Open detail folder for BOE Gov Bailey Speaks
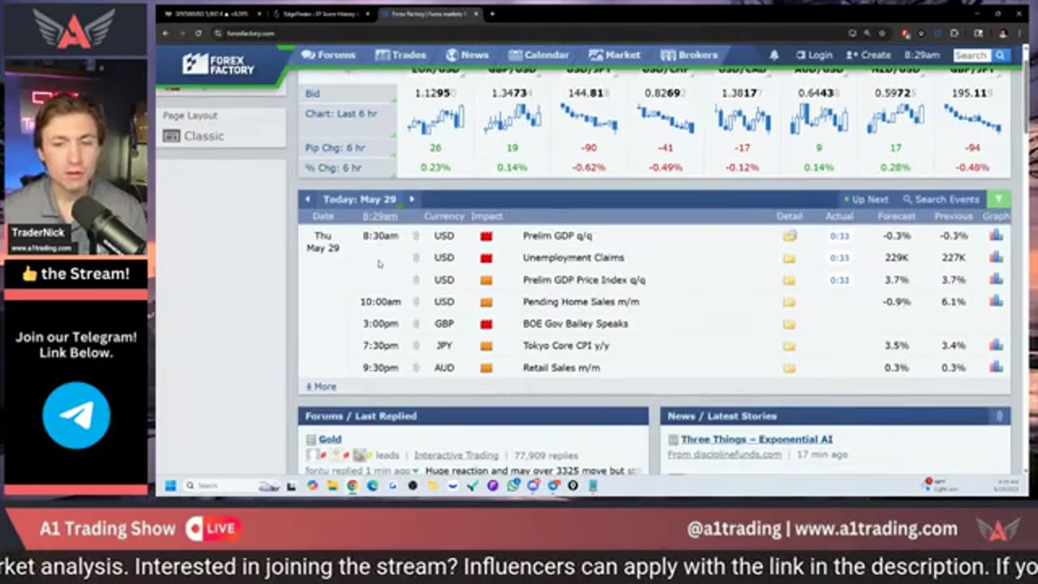Image resolution: width=1038 pixels, height=584 pixels. click(789, 324)
